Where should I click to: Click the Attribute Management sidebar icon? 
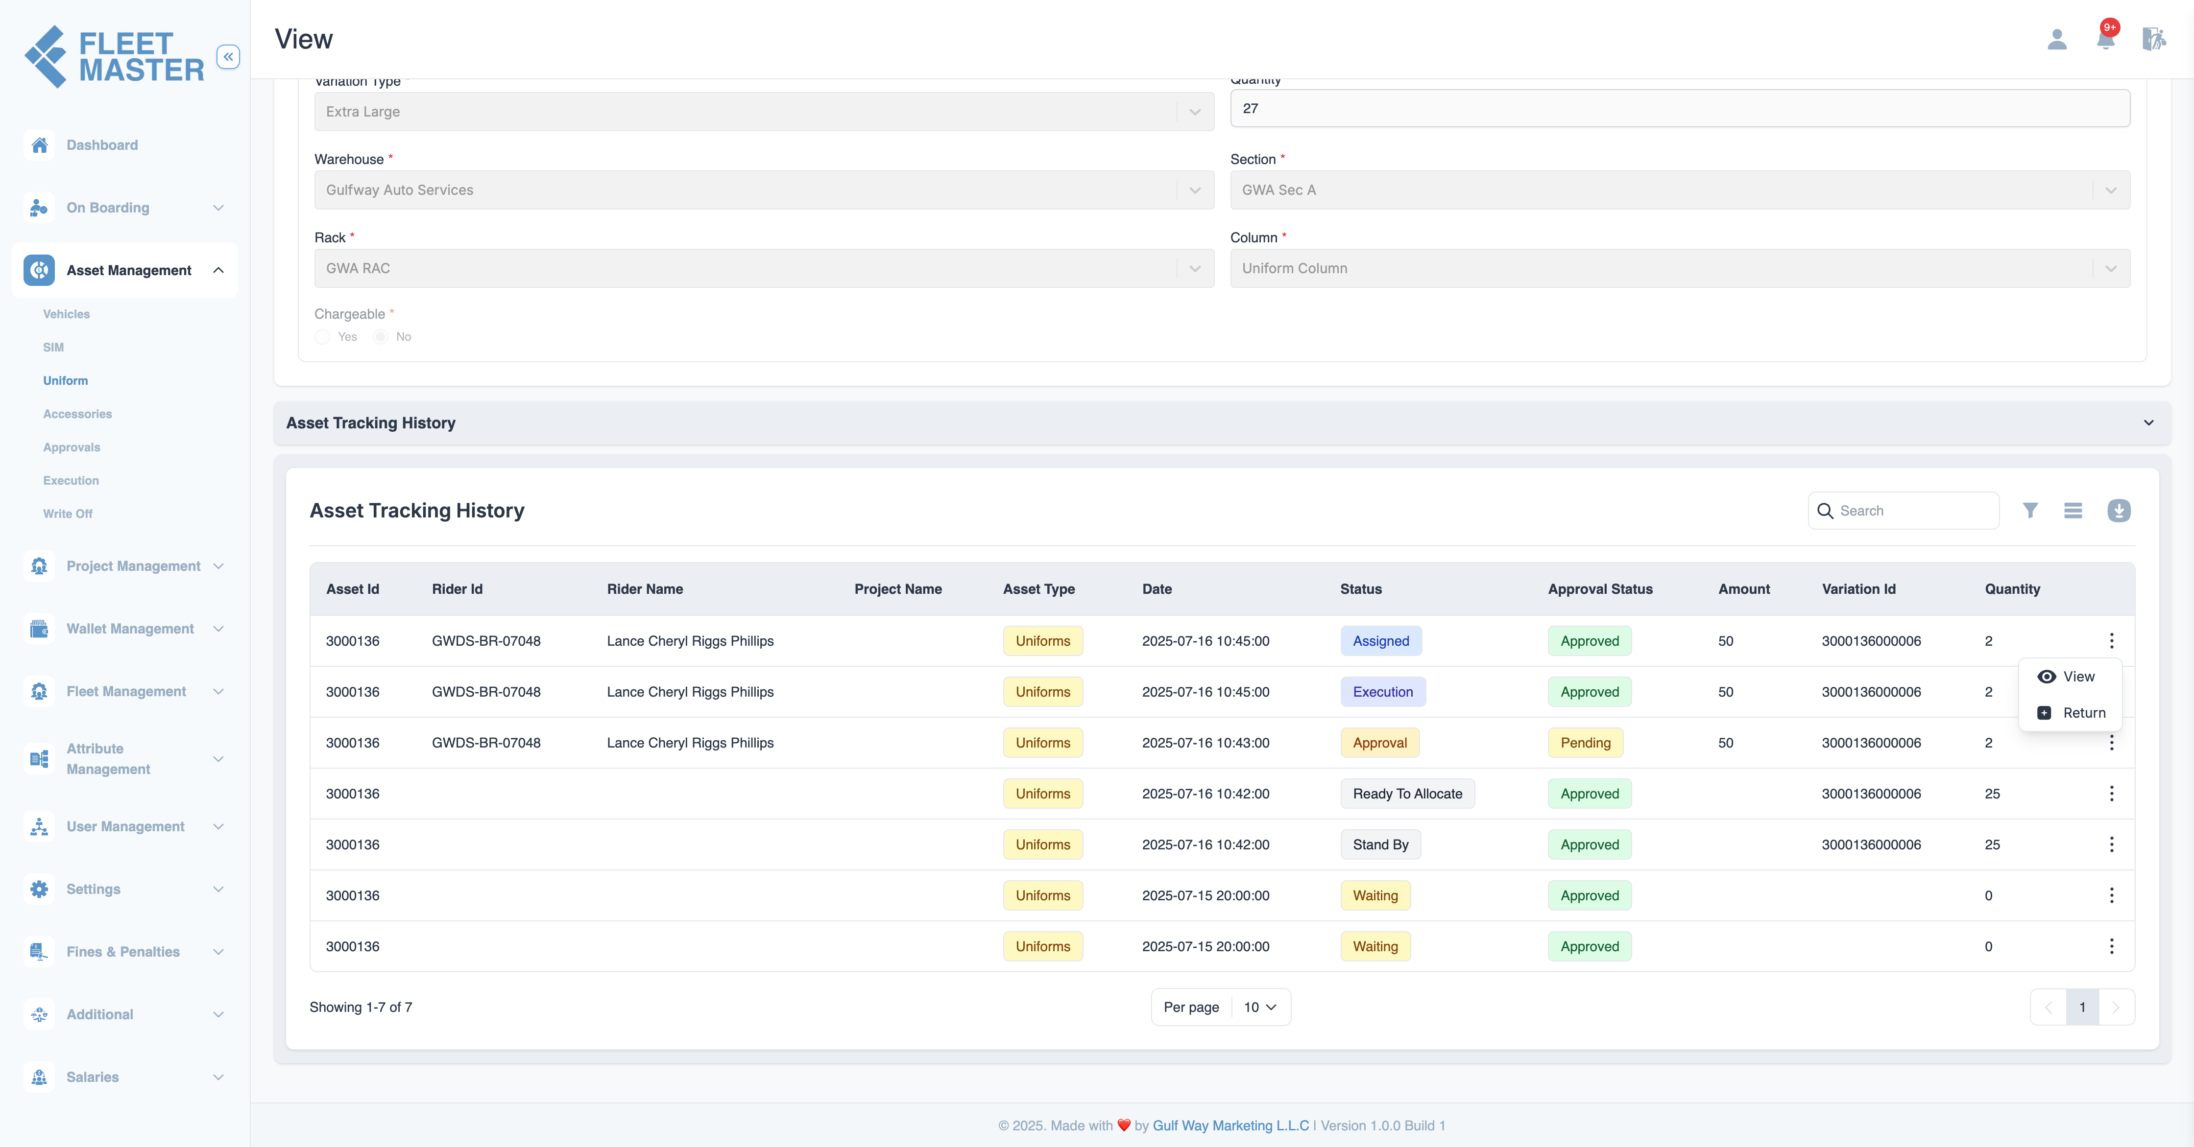(x=39, y=759)
